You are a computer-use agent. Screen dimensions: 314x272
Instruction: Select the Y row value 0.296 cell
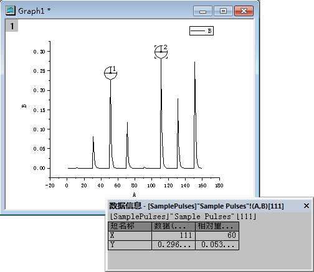click(x=173, y=245)
